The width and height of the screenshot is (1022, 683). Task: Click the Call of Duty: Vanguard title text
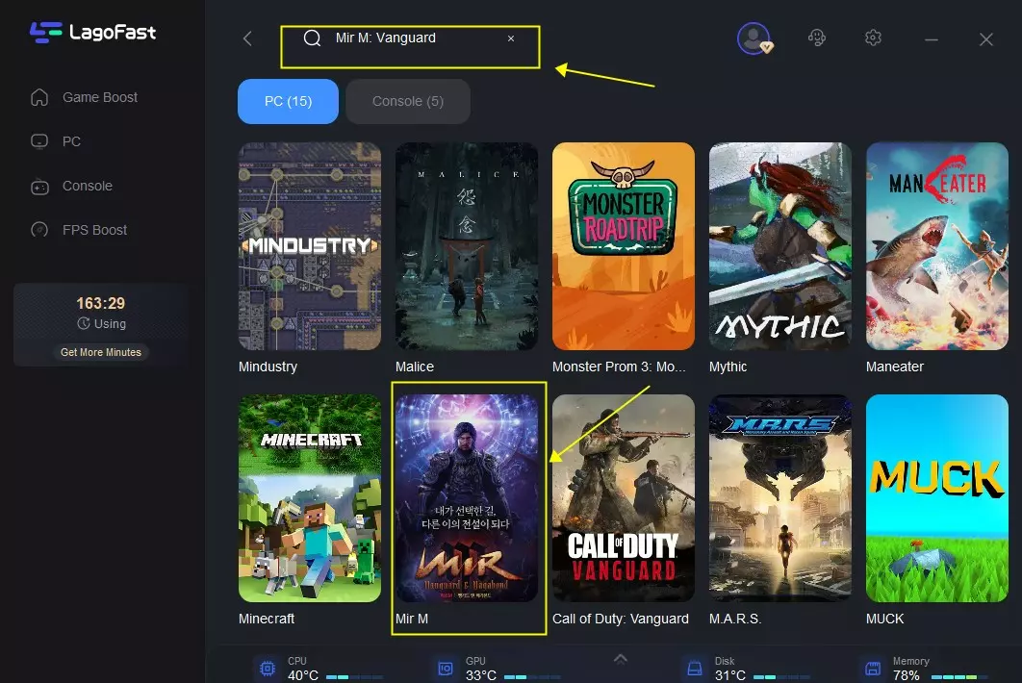(x=621, y=619)
